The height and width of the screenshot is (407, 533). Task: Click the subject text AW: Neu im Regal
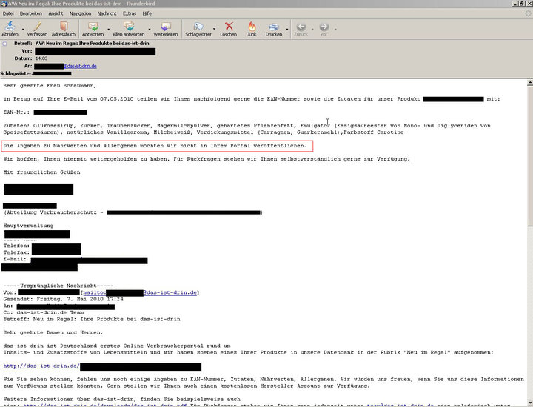[x=92, y=44]
